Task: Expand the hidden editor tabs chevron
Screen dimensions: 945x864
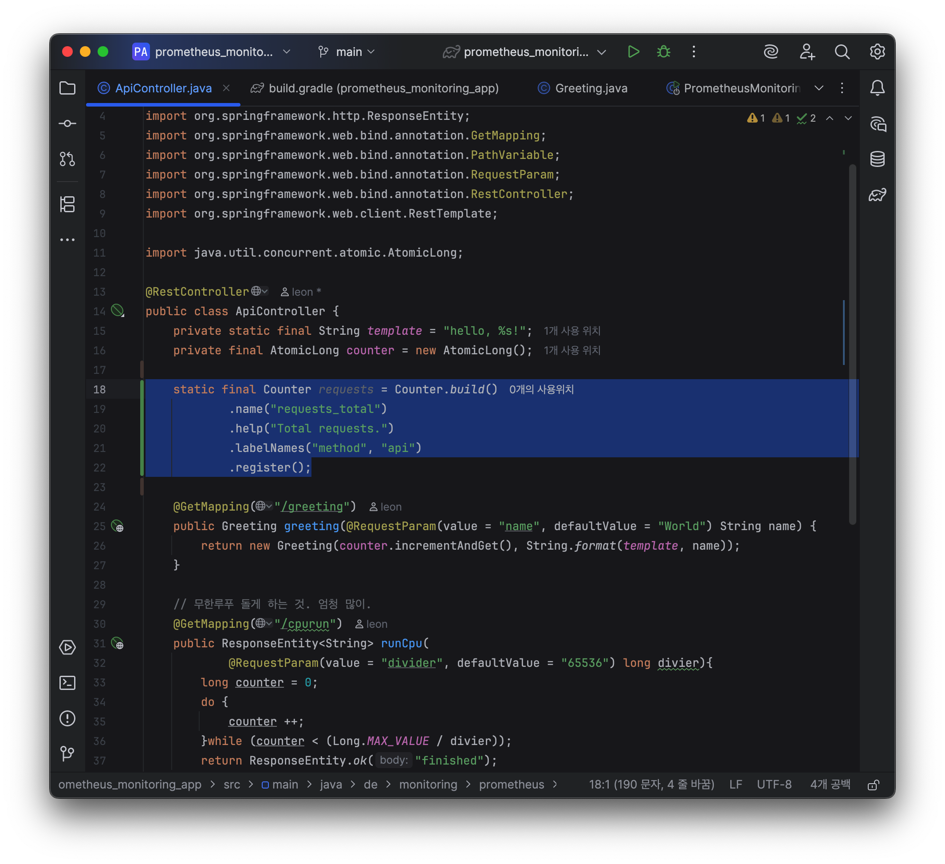Action: click(x=819, y=88)
